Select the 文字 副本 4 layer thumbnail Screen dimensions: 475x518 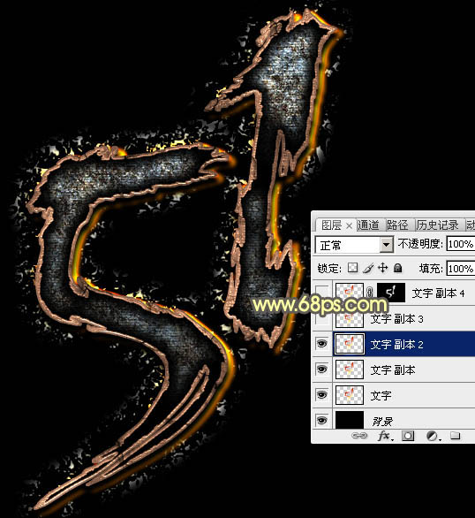tap(350, 292)
